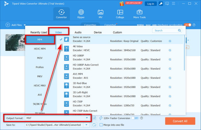Open settings gear for 3D Left-Right

point(170,96)
